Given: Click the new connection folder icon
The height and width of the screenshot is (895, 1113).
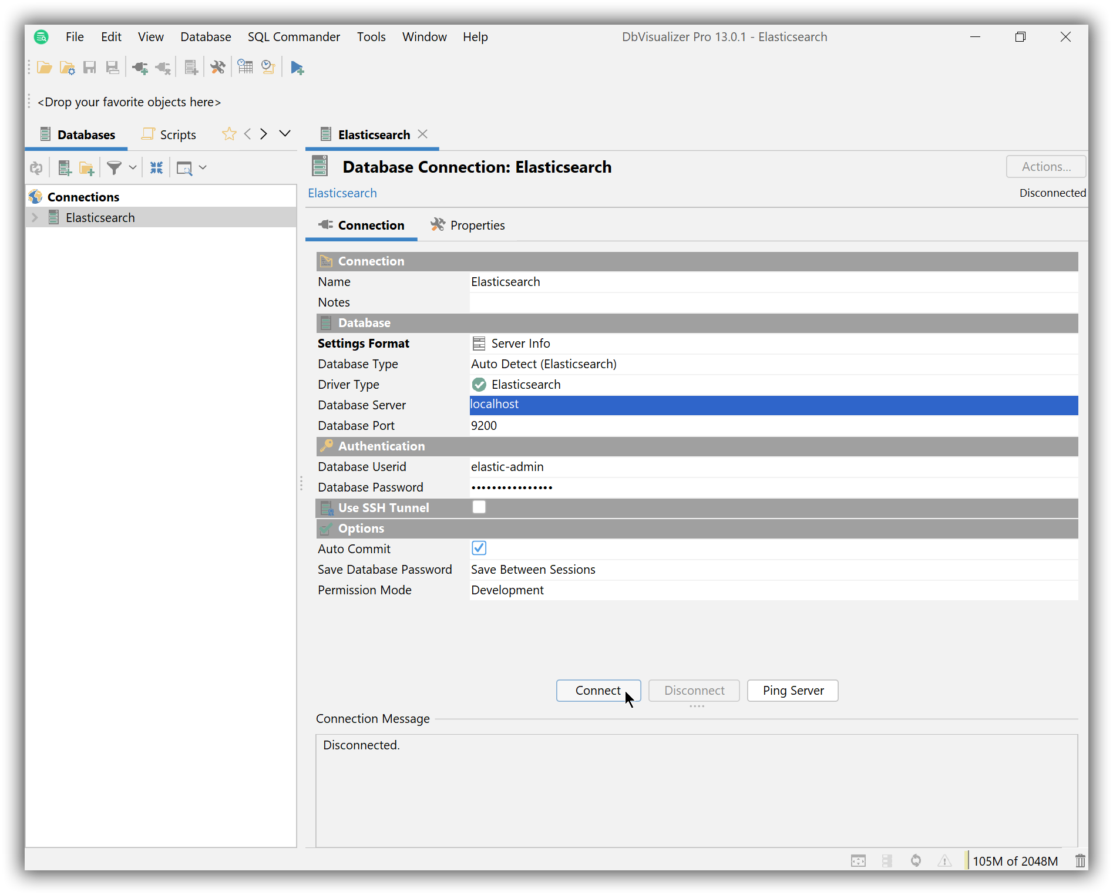Looking at the screenshot, I should click(x=87, y=168).
